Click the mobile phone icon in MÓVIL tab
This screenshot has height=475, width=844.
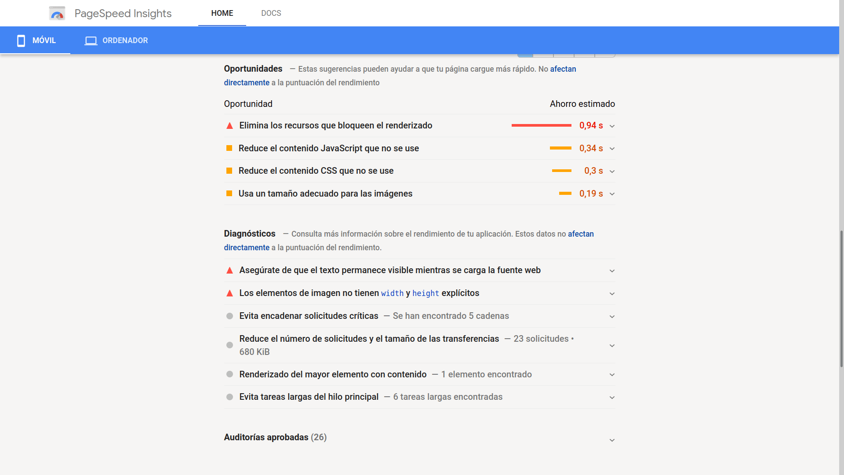point(21,40)
